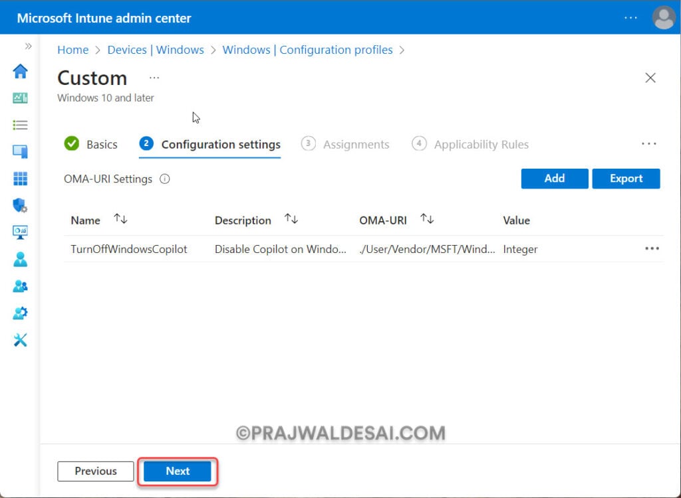This screenshot has width=681, height=498.
Task: Click the Export button
Action: [626, 179]
